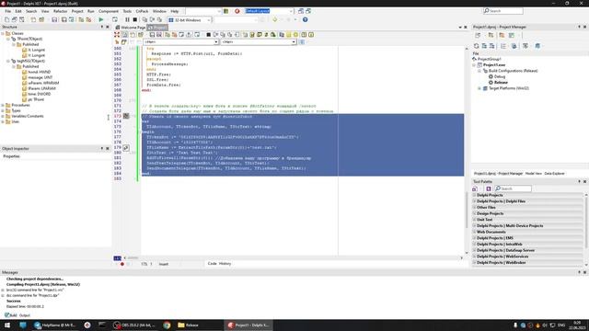
Task: Expand the Procedures node in Structure
Action: [x=3, y=105]
